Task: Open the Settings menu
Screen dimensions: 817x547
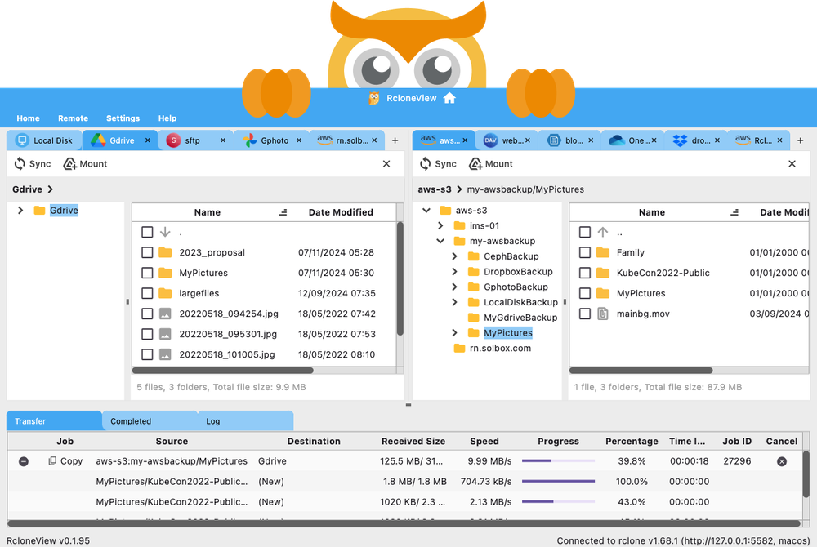Action: pyautogui.click(x=123, y=118)
